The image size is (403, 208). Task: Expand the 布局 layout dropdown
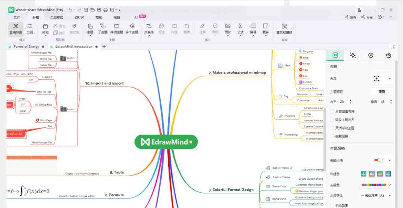click(382, 79)
